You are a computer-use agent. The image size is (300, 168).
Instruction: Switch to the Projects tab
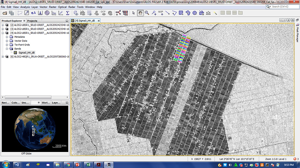point(32,21)
